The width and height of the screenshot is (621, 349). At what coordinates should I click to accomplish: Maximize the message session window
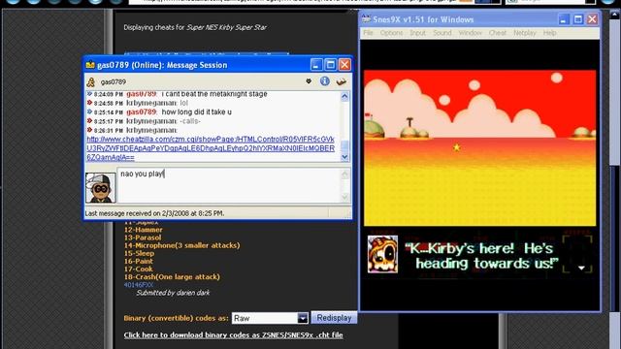coord(330,65)
